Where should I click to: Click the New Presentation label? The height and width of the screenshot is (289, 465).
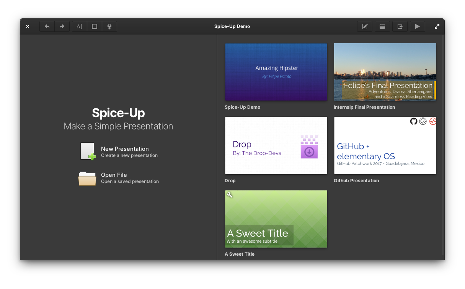tap(125, 149)
